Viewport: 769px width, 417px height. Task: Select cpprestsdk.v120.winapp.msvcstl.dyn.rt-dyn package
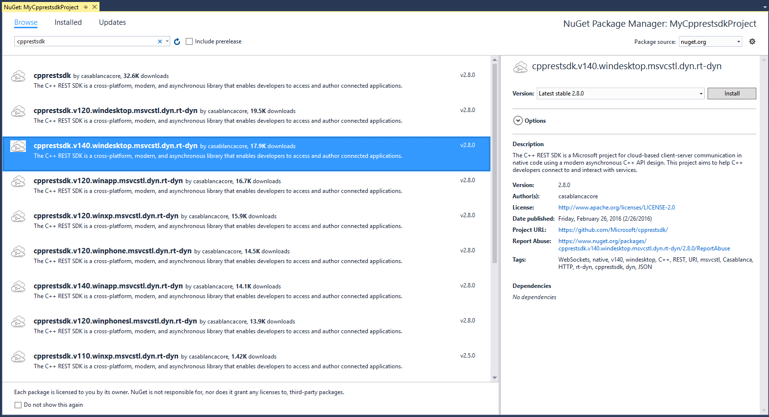click(x=108, y=181)
